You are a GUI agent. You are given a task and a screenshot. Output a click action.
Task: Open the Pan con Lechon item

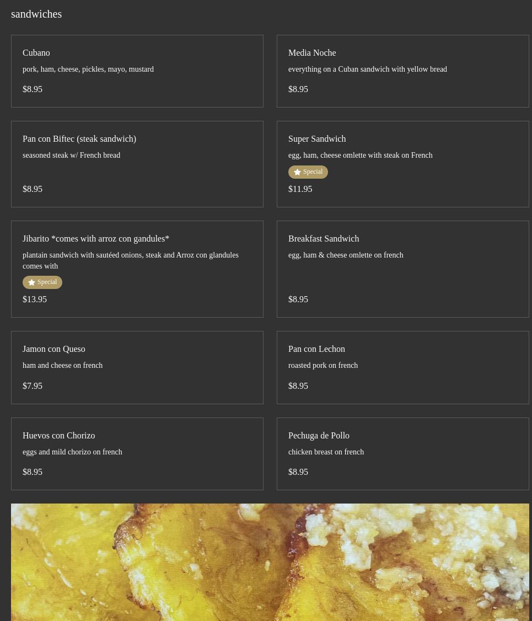[x=316, y=349]
